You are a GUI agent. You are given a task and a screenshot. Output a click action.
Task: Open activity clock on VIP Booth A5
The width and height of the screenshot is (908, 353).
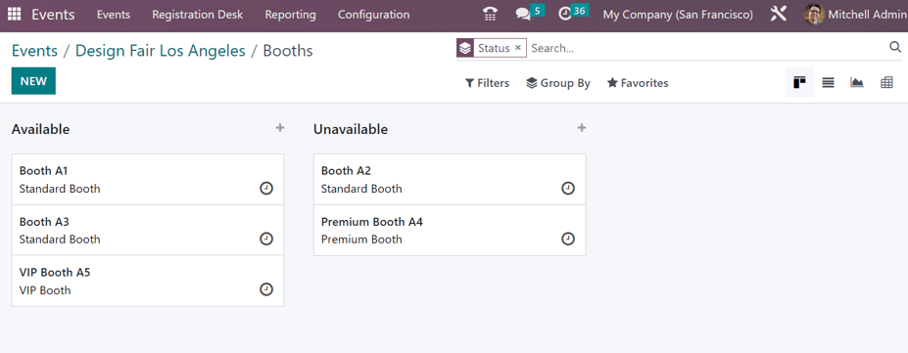pyautogui.click(x=266, y=289)
